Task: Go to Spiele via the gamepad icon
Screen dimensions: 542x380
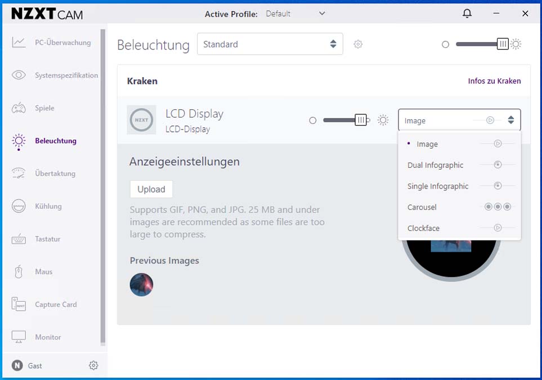Action: click(x=19, y=108)
